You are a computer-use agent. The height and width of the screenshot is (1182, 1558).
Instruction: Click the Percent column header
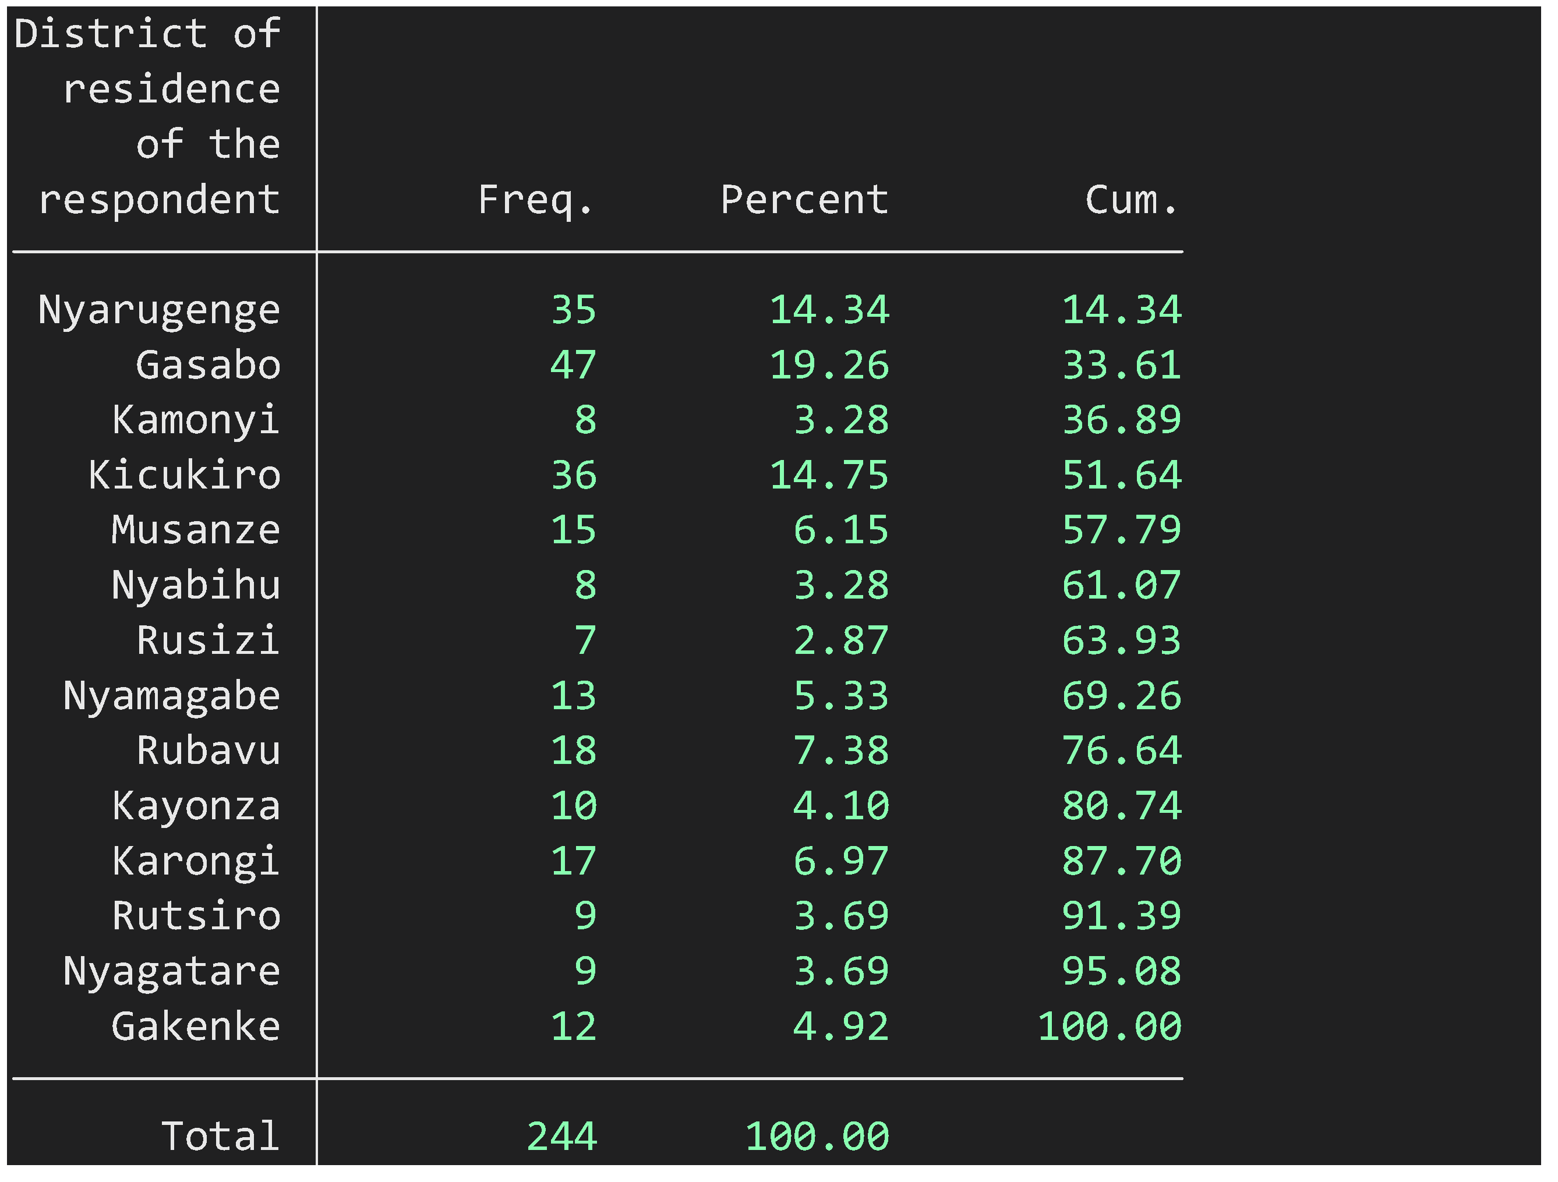pos(804,201)
